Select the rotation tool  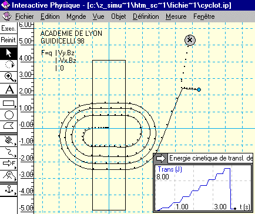click(x=8, y=65)
